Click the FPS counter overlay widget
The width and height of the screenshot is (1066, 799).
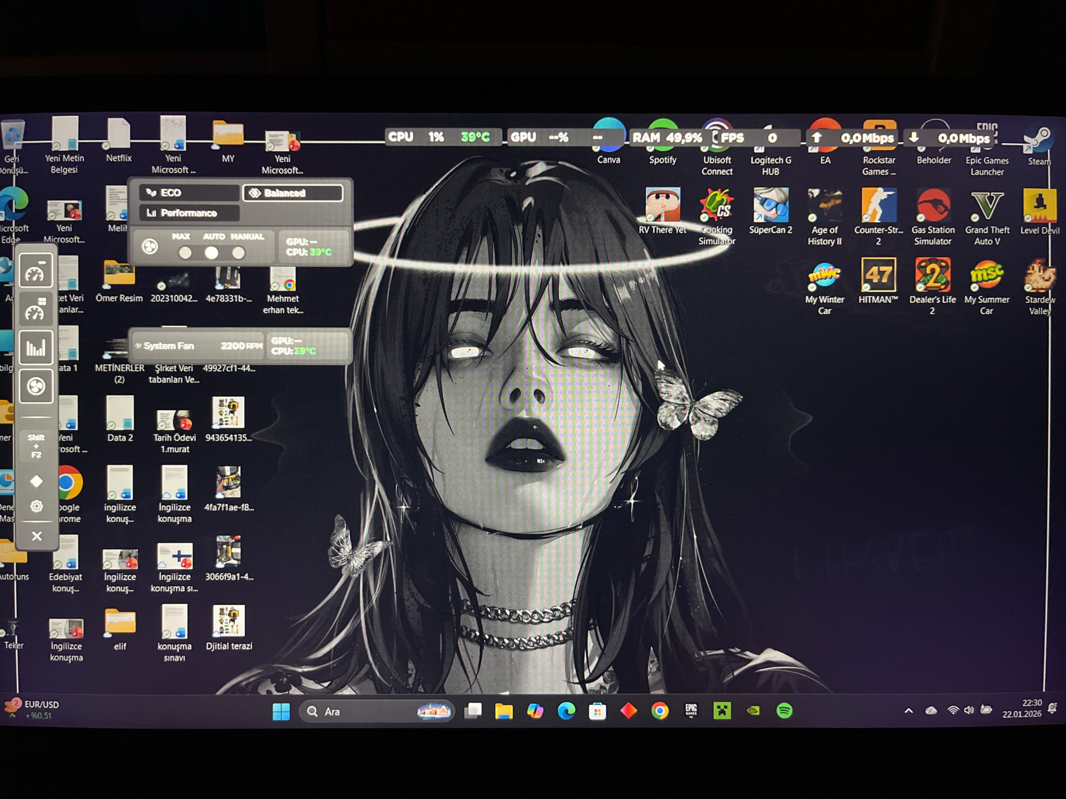click(757, 138)
